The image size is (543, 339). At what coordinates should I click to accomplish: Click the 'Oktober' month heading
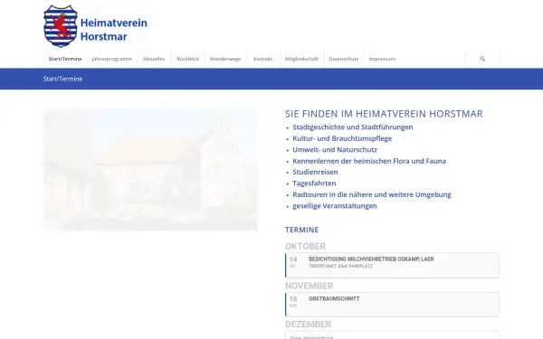click(305, 246)
